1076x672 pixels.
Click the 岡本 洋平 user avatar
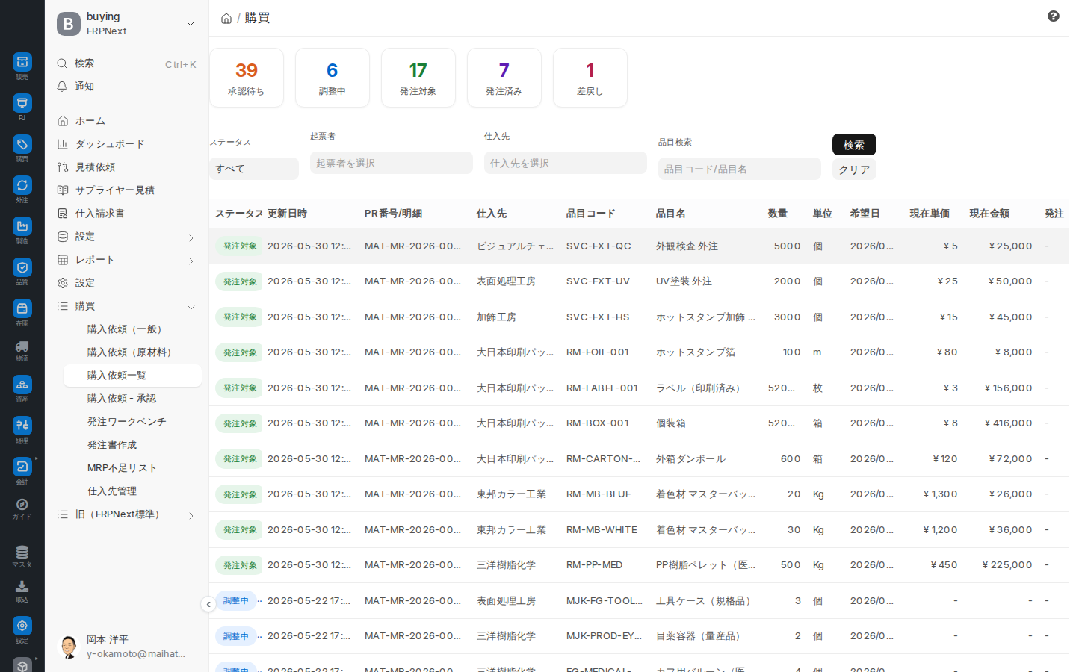point(69,647)
